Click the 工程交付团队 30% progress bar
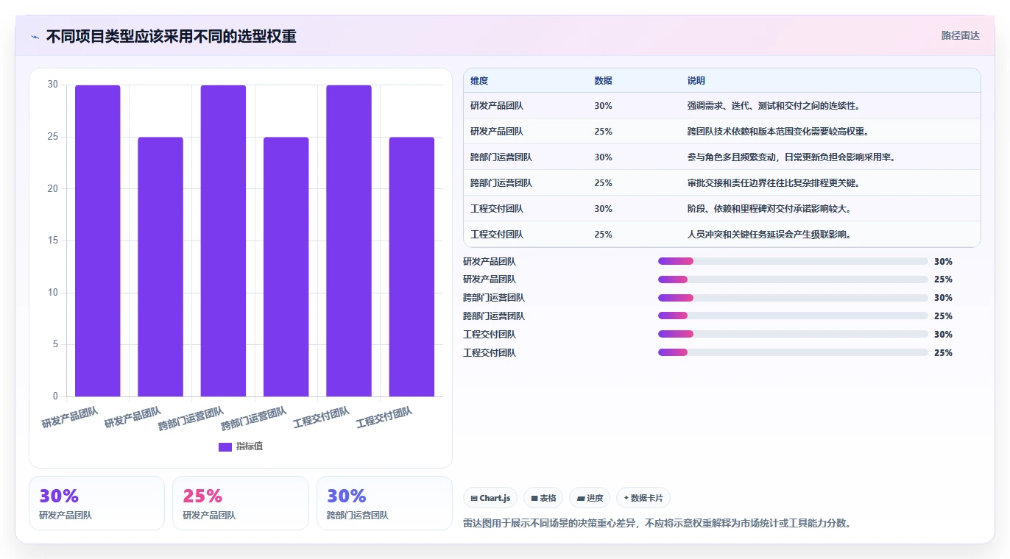1010x559 pixels. 793,335
